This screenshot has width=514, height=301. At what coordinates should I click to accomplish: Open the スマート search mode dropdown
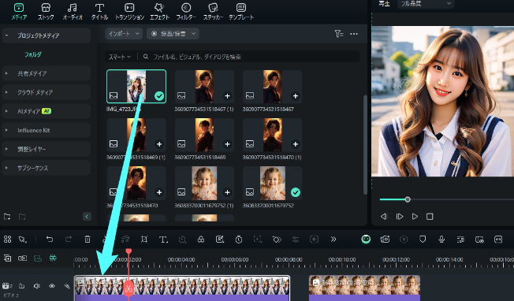click(x=120, y=57)
